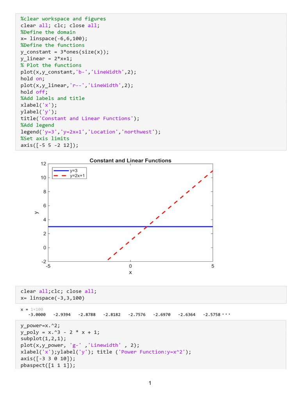Select the output value '-2.6364'
This screenshot has height=400, width=300.
pos(187,314)
